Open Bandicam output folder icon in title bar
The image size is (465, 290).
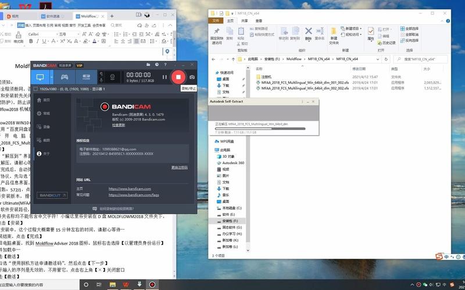point(148,64)
